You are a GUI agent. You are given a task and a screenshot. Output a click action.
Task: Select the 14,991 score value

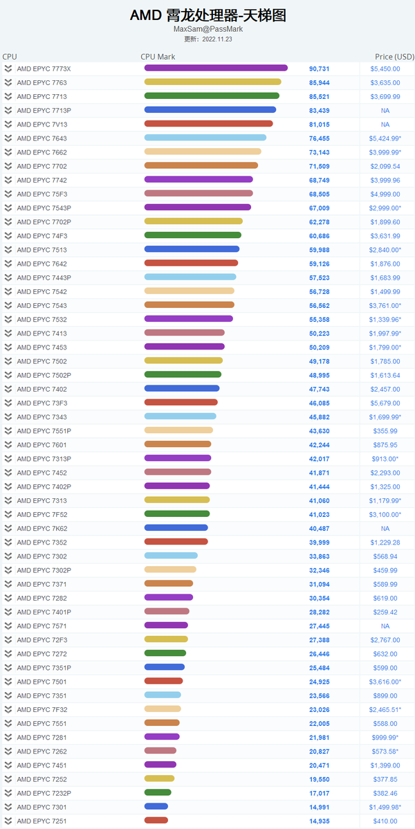point(320,807)
